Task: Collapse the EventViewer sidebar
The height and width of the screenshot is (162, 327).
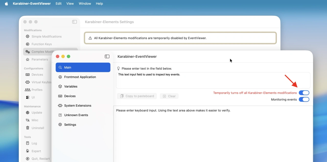Action: [107, 56]
